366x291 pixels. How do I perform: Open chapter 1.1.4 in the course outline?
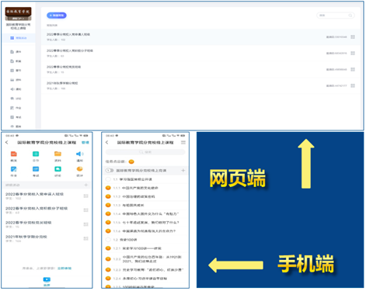coord(145,214)
